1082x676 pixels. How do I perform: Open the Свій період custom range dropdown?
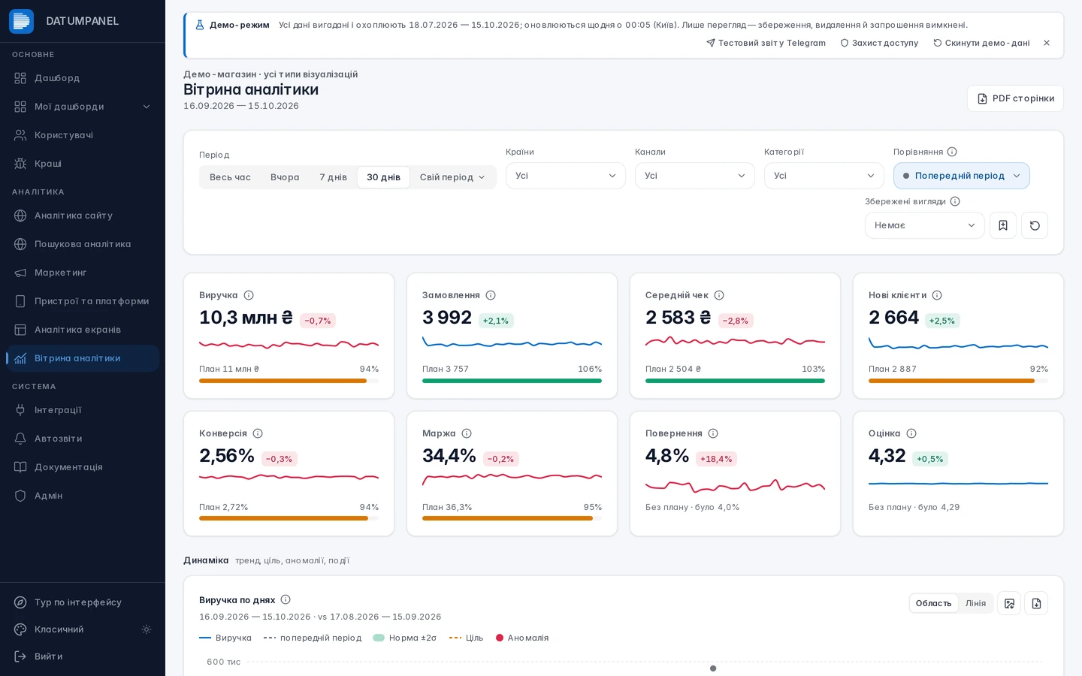(x=452, y=177)
